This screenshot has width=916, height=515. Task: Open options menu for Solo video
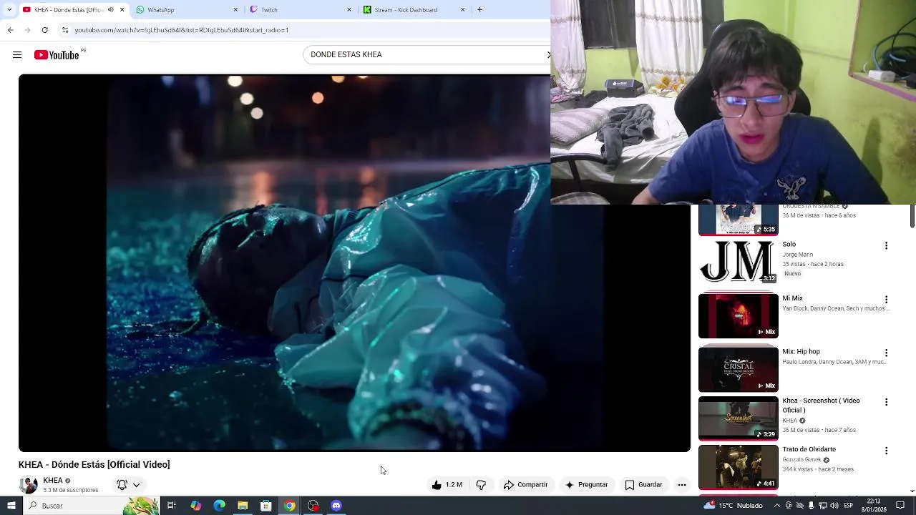point(886,246)
